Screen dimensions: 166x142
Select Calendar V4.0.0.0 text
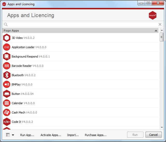coord(23,103)
